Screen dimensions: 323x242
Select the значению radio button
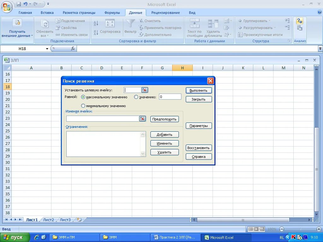point(136,97)
